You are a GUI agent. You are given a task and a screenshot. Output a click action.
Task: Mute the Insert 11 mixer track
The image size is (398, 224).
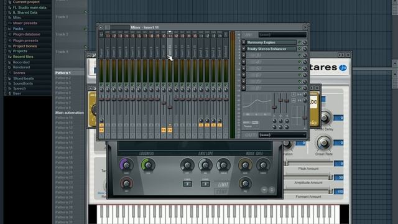tap(170, 85)
